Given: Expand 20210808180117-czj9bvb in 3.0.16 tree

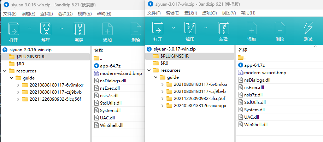Looking at the screenshot, I should point(18,92).
